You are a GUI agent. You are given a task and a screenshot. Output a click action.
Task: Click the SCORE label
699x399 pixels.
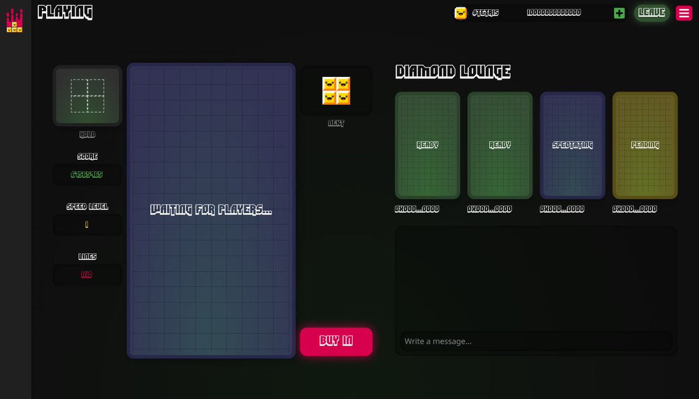pyautogui.click(x=87, y=157)
